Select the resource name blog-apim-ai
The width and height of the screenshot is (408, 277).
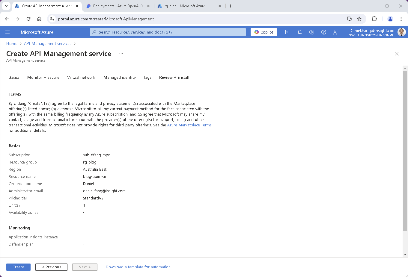pos(94,177)
